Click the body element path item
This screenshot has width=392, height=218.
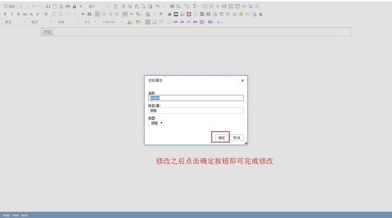(7, 215)
